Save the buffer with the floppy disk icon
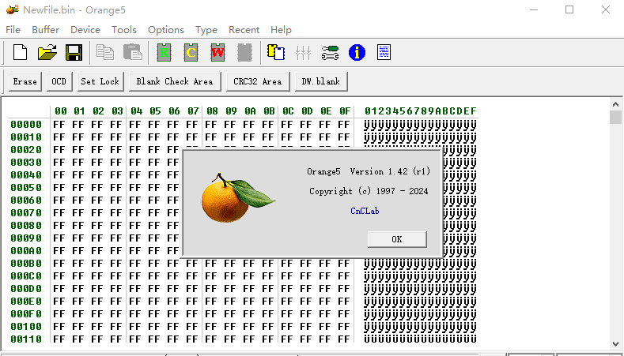 tap(74, 53)
